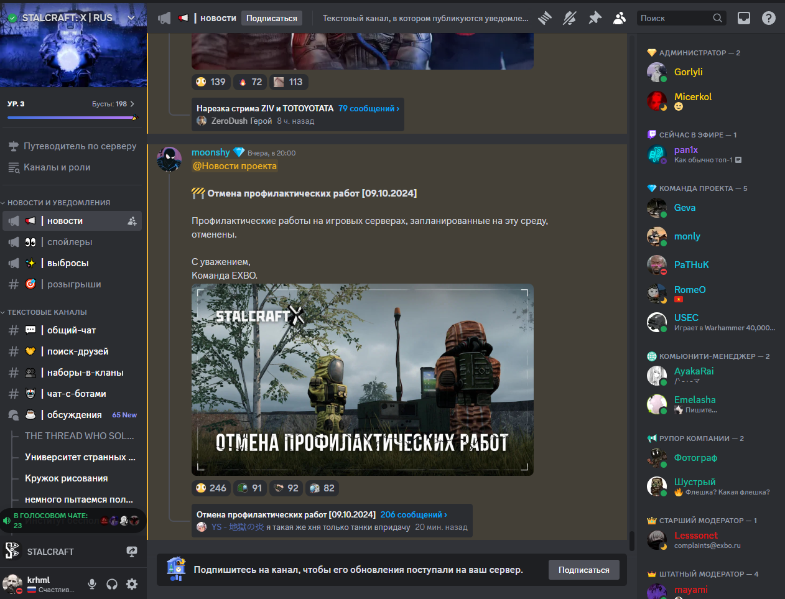Click the create invite icon on новости channel

pyautogui.click(x=132, y=221)
